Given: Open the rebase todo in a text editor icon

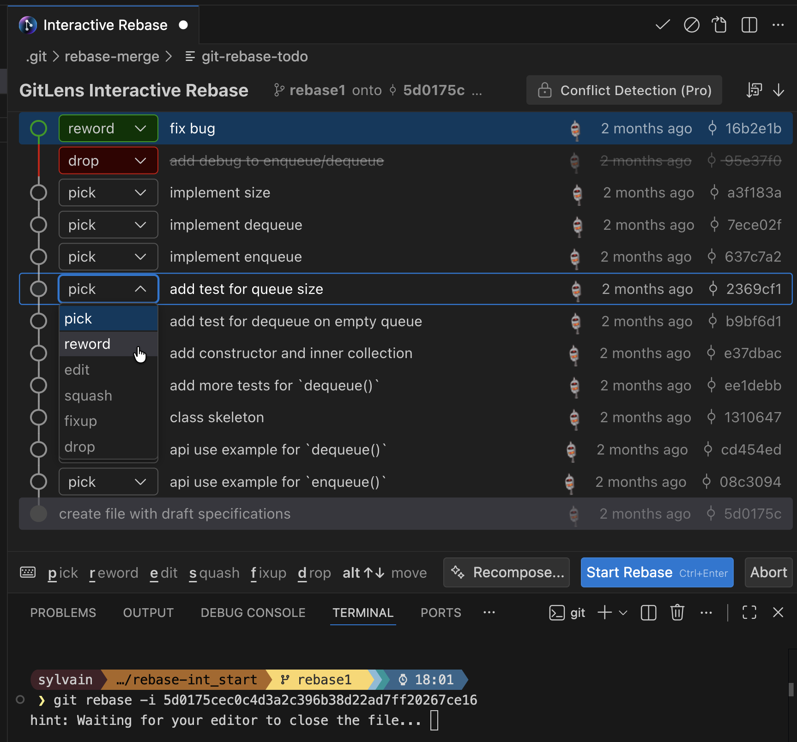Looking at the screenshot, I should pos(719,25).
